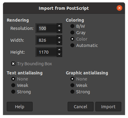Cancel the PostScript import dialog
This screenshot has height=118, width=128.
click(x=80, y=107)
